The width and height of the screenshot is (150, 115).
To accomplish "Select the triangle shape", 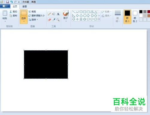I will tap(96, 12).
